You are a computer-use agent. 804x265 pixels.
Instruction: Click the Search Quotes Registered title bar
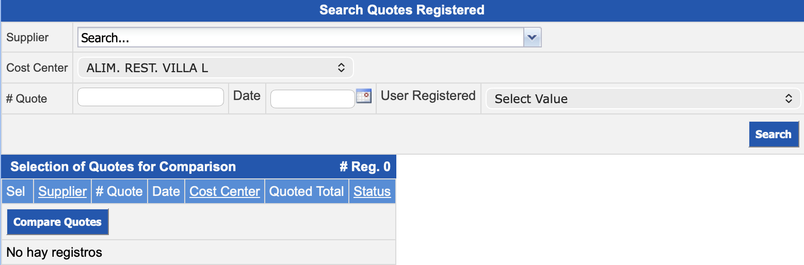click(401, 10)
